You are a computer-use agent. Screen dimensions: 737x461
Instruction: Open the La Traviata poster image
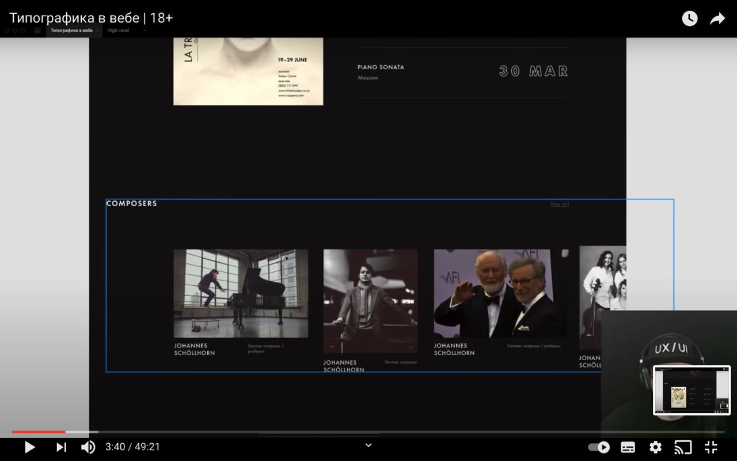248,71
